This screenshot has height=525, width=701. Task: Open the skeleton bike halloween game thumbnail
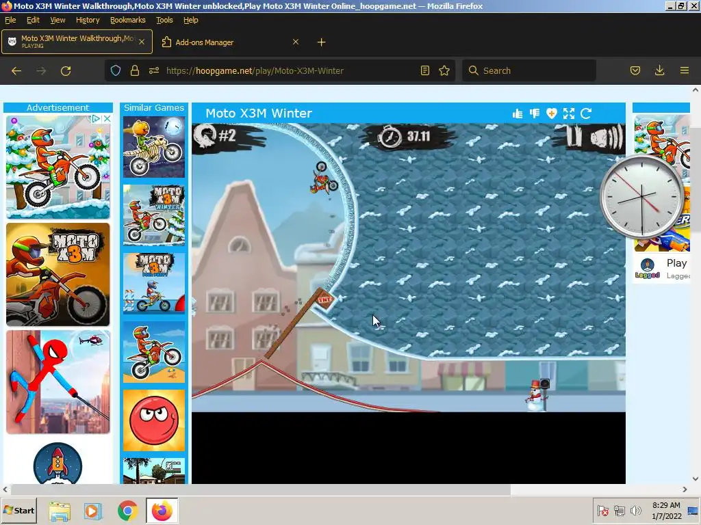[x=154, y=148]
